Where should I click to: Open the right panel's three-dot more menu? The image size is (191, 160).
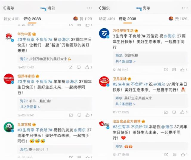tap(185, 8)
